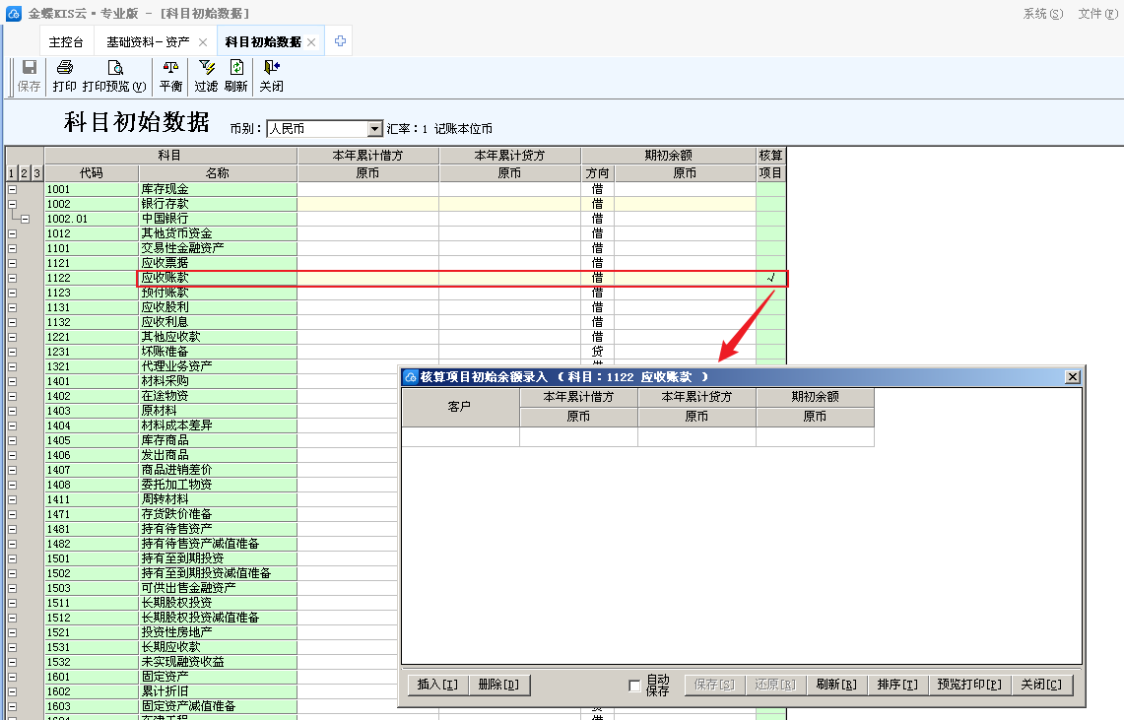Open the currency (币别) dropdown
This screenshot has width=1124, height=720.
(374, 129)
